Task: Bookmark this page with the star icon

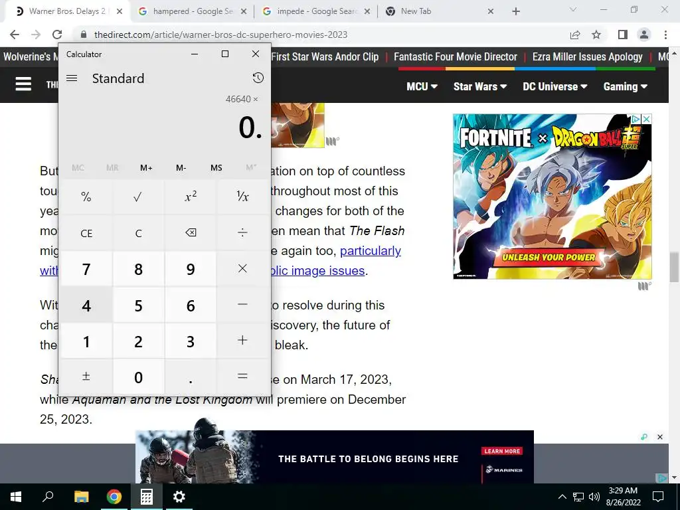Action: [x=596, y=35]
